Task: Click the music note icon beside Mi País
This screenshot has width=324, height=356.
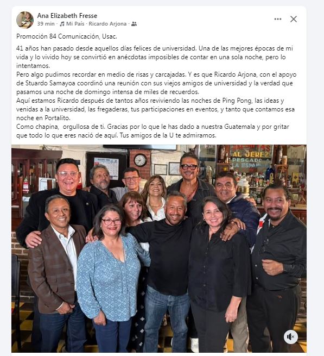Action: pos(62,24)
